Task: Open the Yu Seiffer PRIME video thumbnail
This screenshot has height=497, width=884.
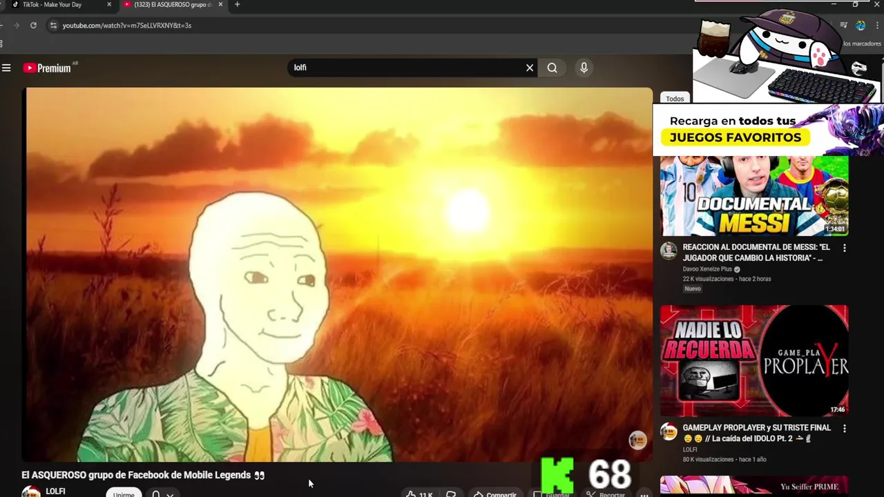Action: pos(754,486)
